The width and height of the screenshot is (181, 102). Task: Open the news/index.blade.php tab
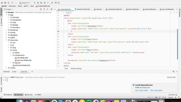coord(115,9)
